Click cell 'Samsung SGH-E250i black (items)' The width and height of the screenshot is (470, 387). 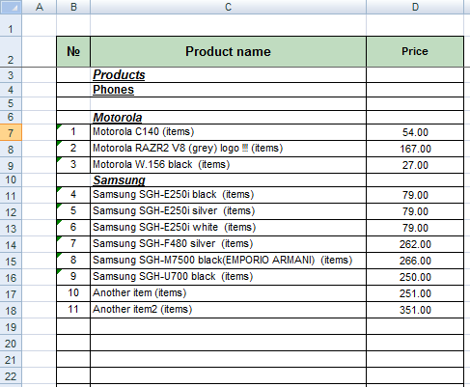(228, 195)
